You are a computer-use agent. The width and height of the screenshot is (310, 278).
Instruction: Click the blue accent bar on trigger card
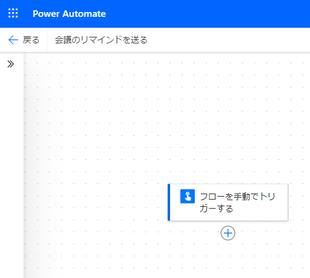169,202
